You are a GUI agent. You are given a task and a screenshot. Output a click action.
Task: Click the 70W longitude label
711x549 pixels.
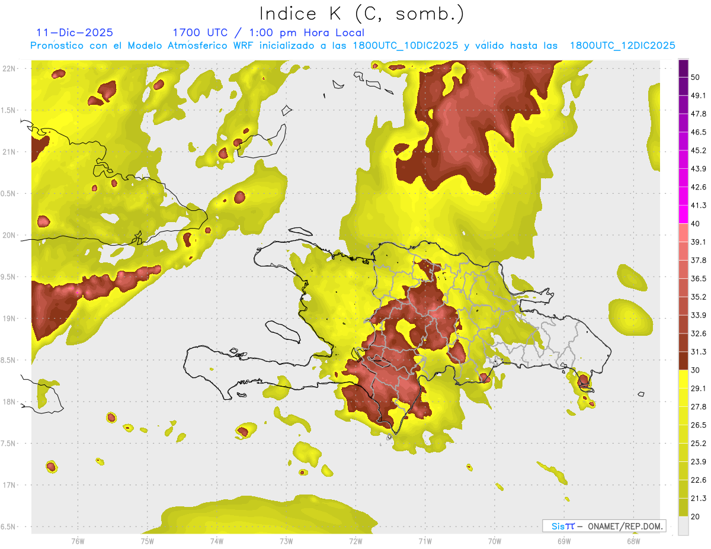pos(494,541)
